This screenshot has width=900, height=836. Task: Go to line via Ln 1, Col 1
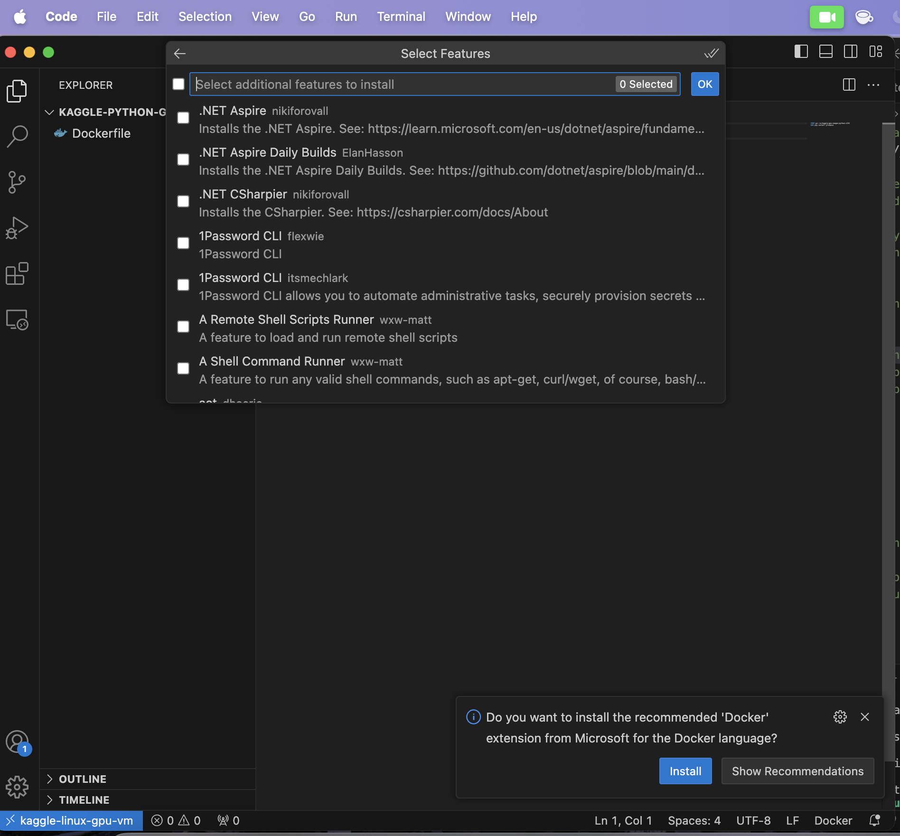pos(623,820)
